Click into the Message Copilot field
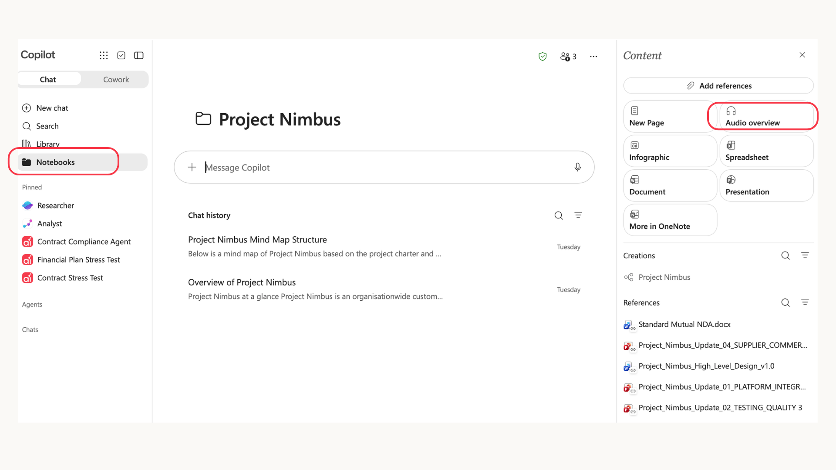The image size is (836, 470). point(384,167)
